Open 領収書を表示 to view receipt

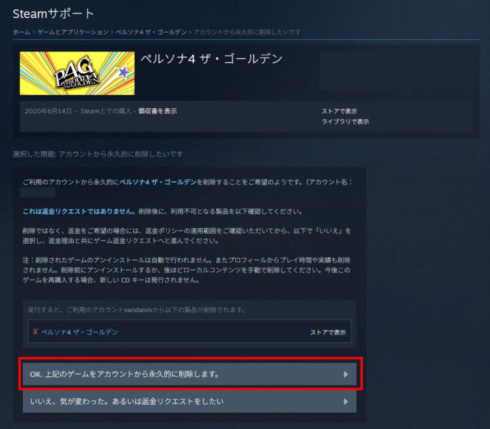click(157, 111)
